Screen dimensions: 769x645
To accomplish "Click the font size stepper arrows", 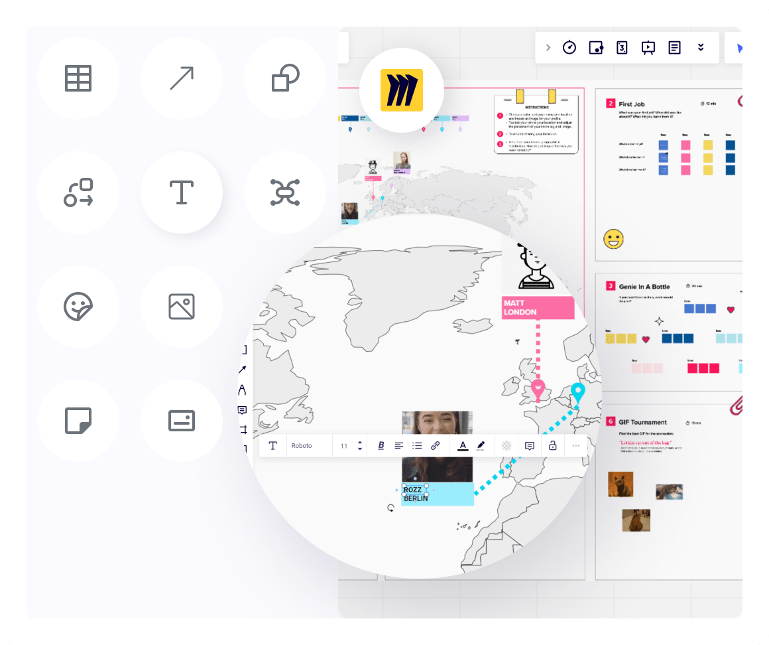I will coord(360,446).
